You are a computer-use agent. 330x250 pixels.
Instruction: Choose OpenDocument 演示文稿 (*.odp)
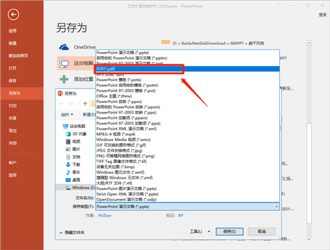(187, 199)
